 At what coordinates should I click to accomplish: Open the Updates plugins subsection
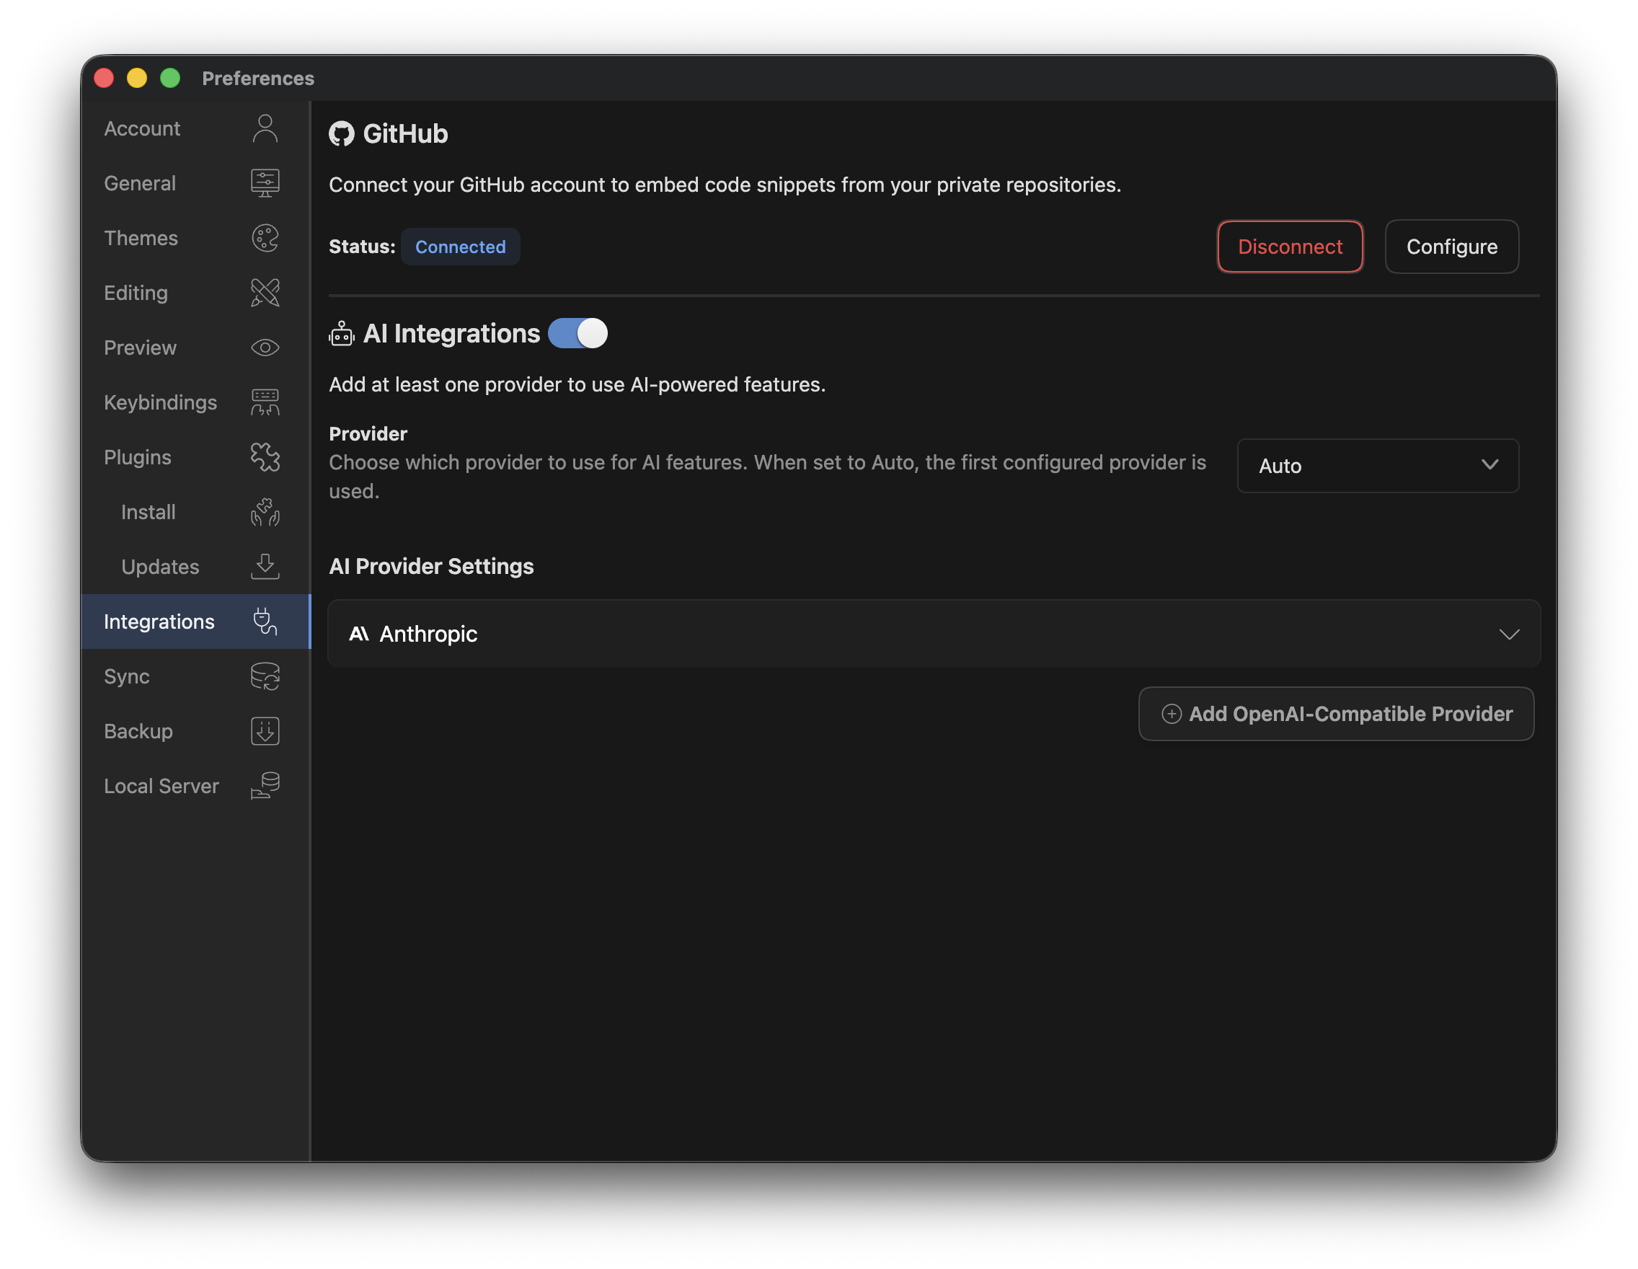tap(195, 566)
